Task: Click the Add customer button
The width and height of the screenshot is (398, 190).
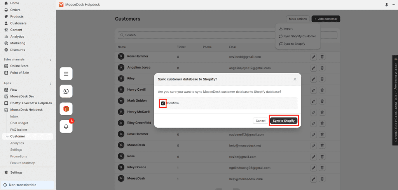Action: (326, 19)
